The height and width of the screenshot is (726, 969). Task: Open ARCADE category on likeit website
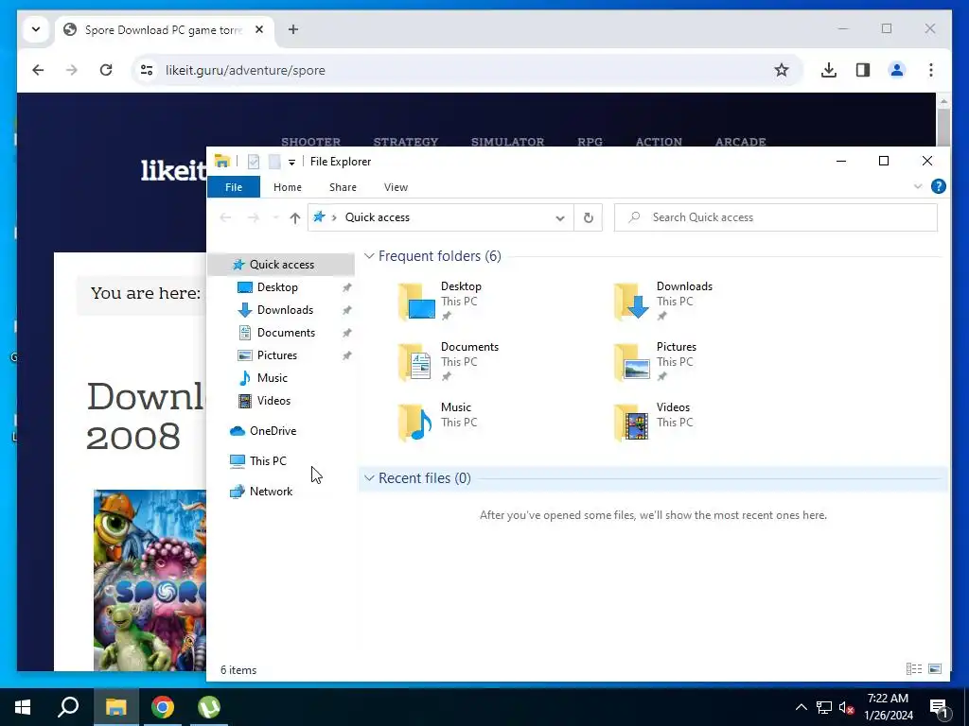point(740,142)
